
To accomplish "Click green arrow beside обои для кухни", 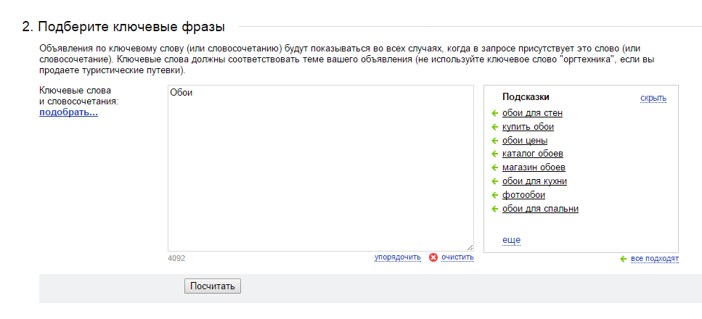I will click(x=494, y=181).
